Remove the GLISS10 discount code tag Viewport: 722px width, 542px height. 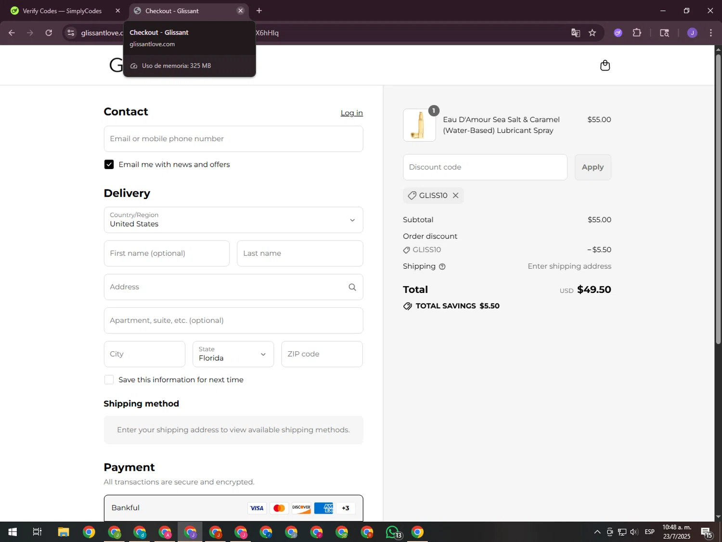click(455, 195)
